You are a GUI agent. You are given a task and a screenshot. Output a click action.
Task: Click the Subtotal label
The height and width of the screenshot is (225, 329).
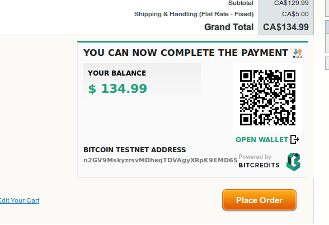click(241, 3)
